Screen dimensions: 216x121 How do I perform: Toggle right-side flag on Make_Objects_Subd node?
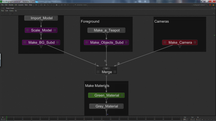tap(126, 42)
